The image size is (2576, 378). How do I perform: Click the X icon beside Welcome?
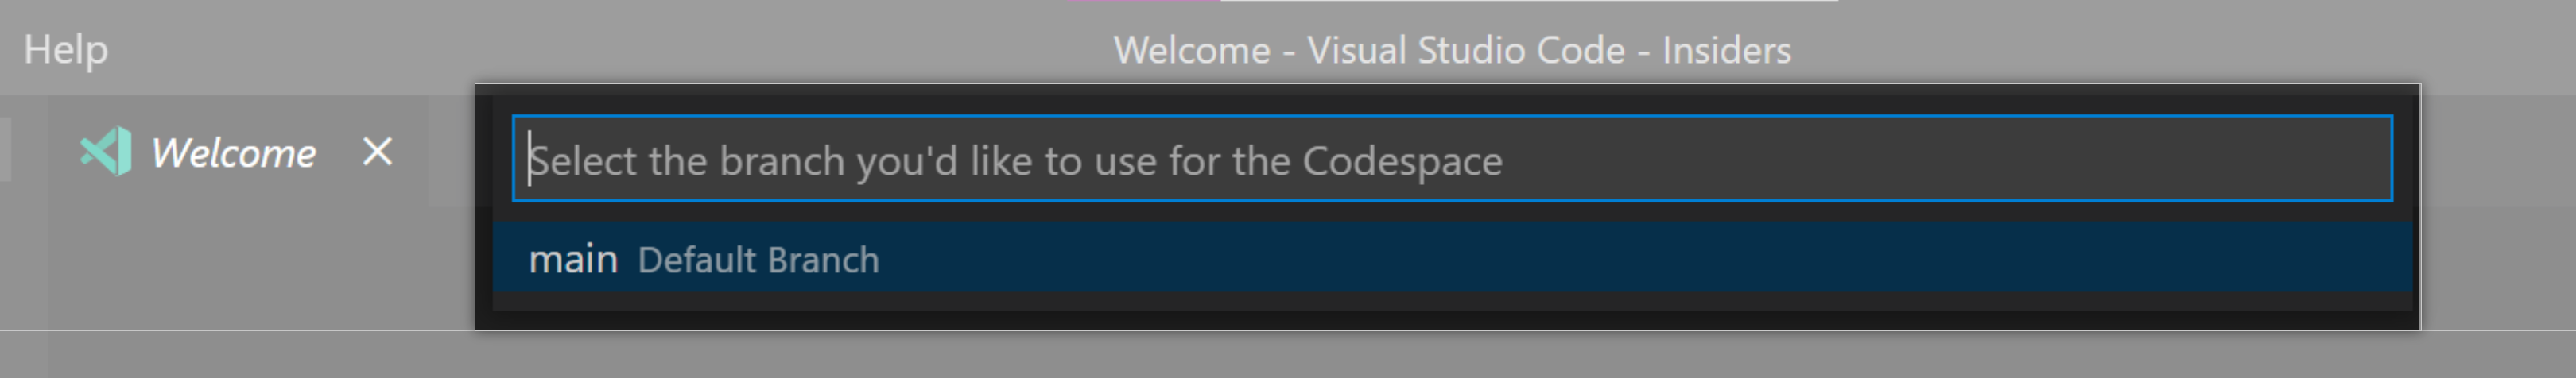tap(377, 152)
